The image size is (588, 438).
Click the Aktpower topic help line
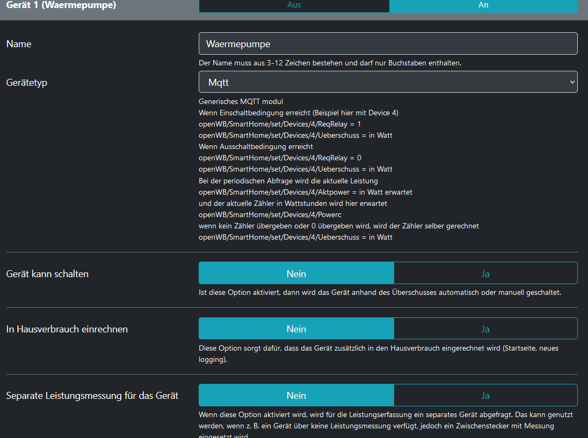[305, 192]
